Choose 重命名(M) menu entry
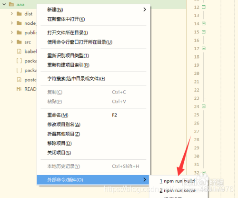238x198 pixels. (x=94, y=115)
